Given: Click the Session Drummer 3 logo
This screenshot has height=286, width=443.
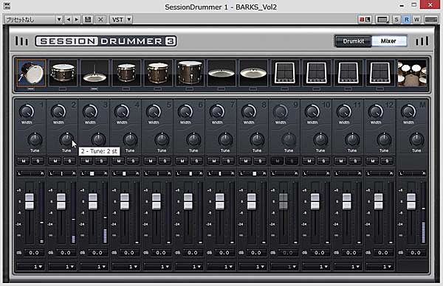Looking at the screenshot, I should [106, 41].
